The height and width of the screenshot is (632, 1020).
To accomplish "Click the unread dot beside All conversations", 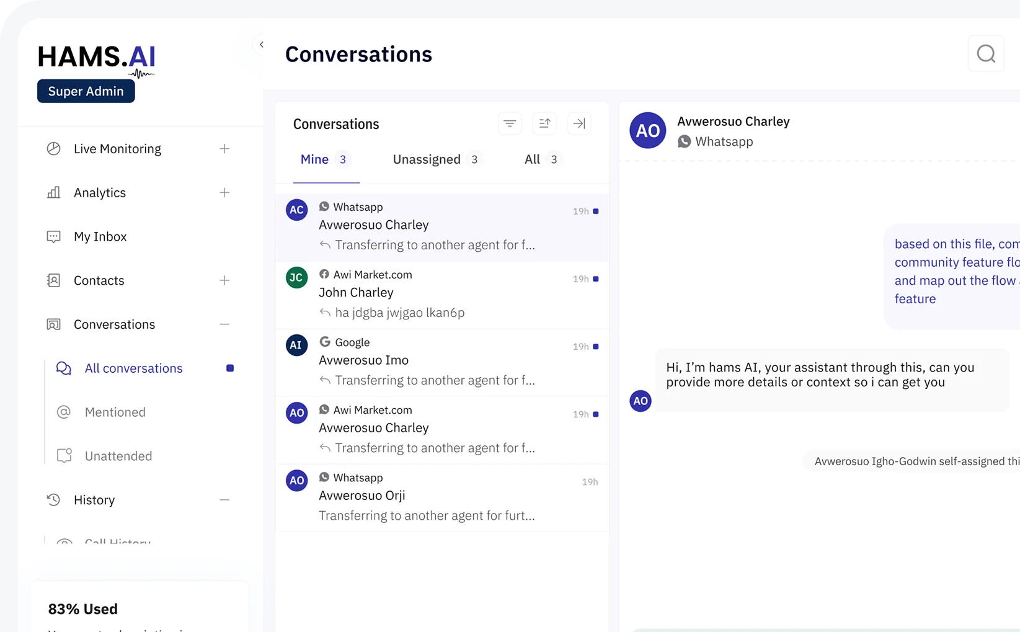I will 230,368.
